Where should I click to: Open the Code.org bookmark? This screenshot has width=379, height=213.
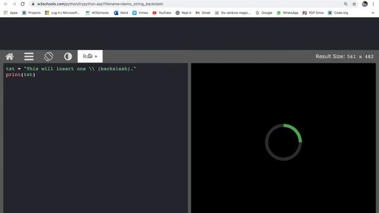click(338, 13)
